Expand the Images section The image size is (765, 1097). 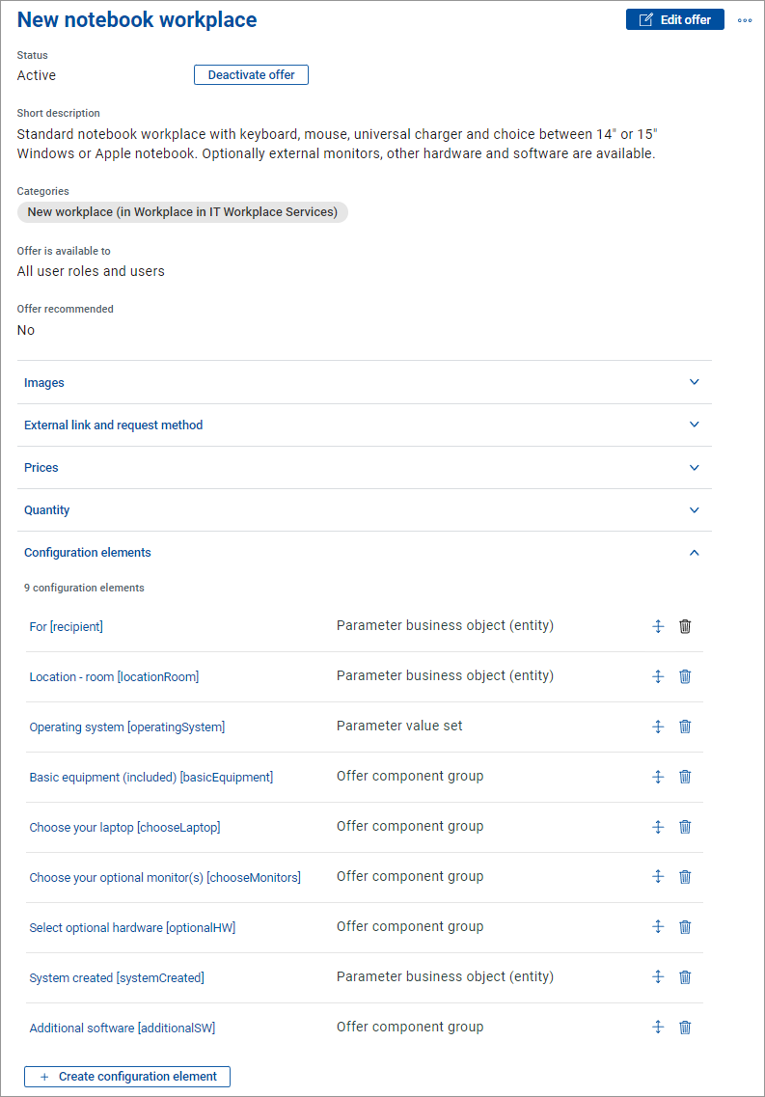click(695, 382)
